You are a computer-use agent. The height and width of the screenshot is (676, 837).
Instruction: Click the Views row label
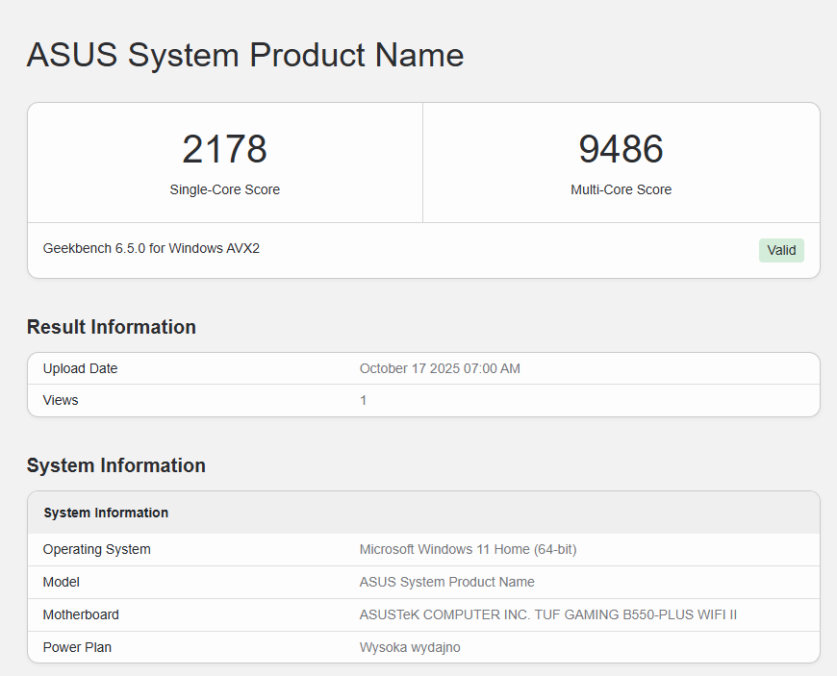point(61,400)
